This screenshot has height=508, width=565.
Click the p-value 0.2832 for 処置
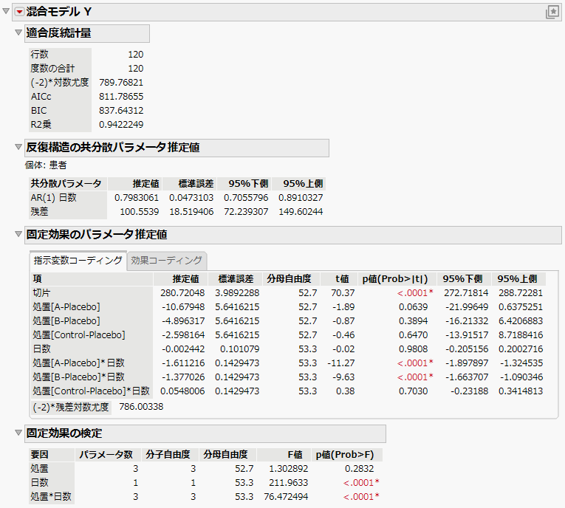click(x=359, y=469)
